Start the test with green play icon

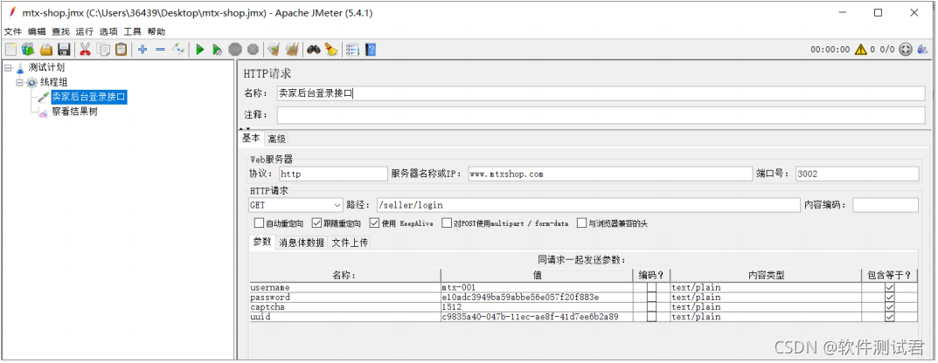200,50
